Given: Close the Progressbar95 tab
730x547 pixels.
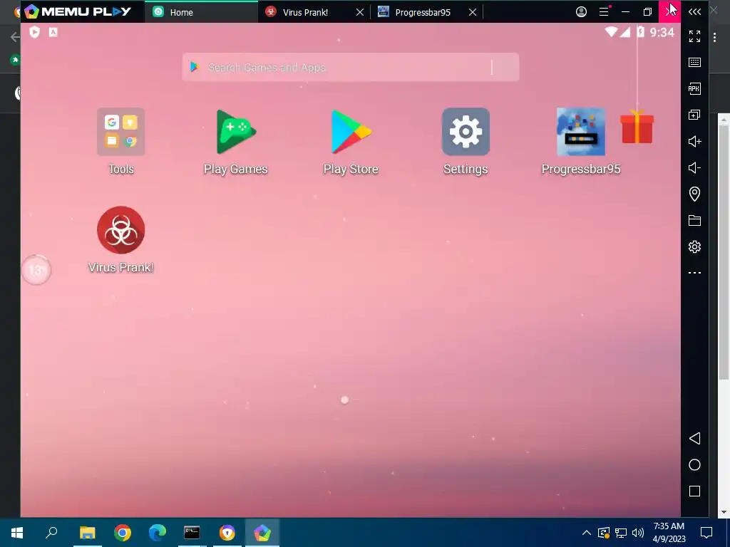Looking at the screenshot, I should click(x=473, y=13).
